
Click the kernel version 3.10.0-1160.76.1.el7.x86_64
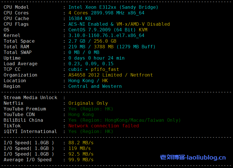[106, 36]
